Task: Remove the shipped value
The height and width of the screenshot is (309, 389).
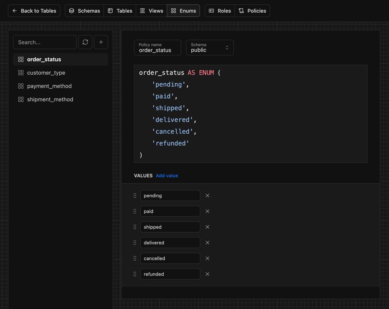Action: pyautogui.click(x=207, y=227)
